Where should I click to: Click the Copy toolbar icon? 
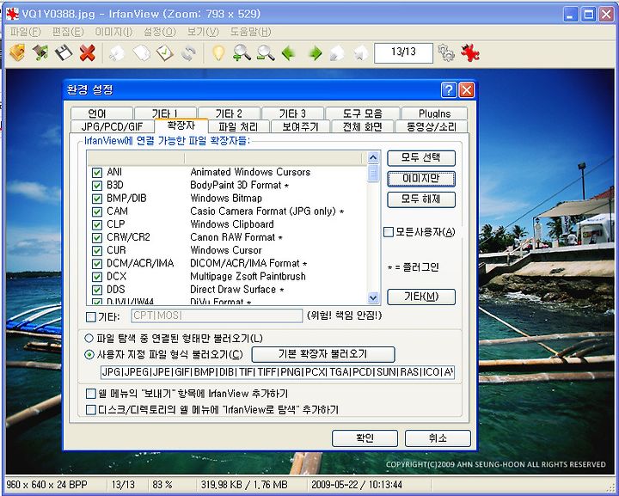coord(141,53)
